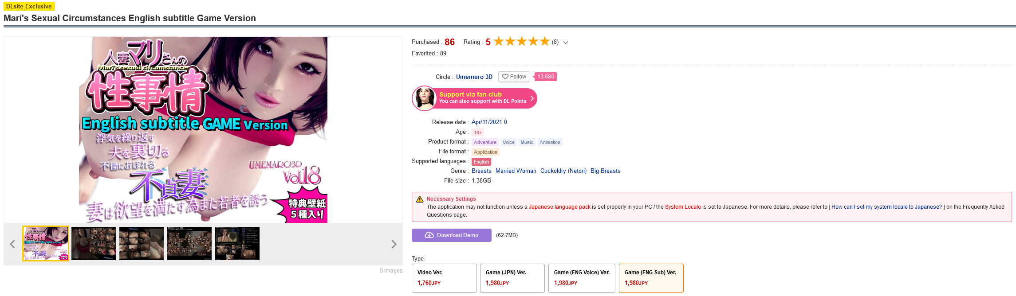This screenshot has height=296, width=1016.
Task: Filter by the Cuckoldry (Netori) genre
Action: 563,171
